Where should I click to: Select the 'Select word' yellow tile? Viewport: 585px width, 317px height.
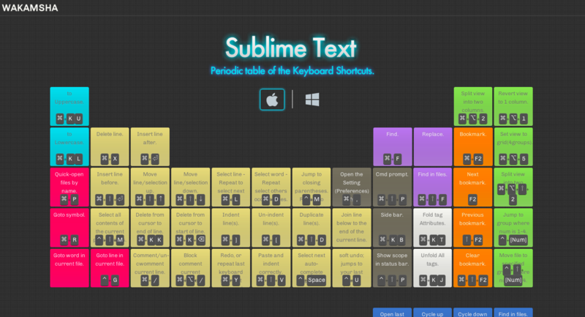click(x=271, y=187)
